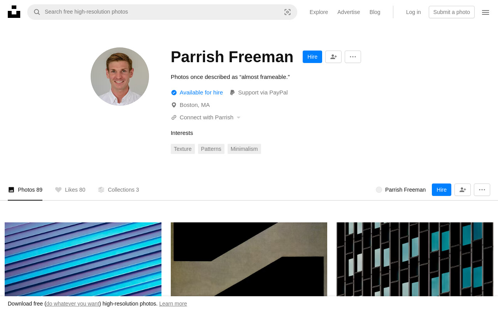Open the blue striped lines photo

coord(83,259)
